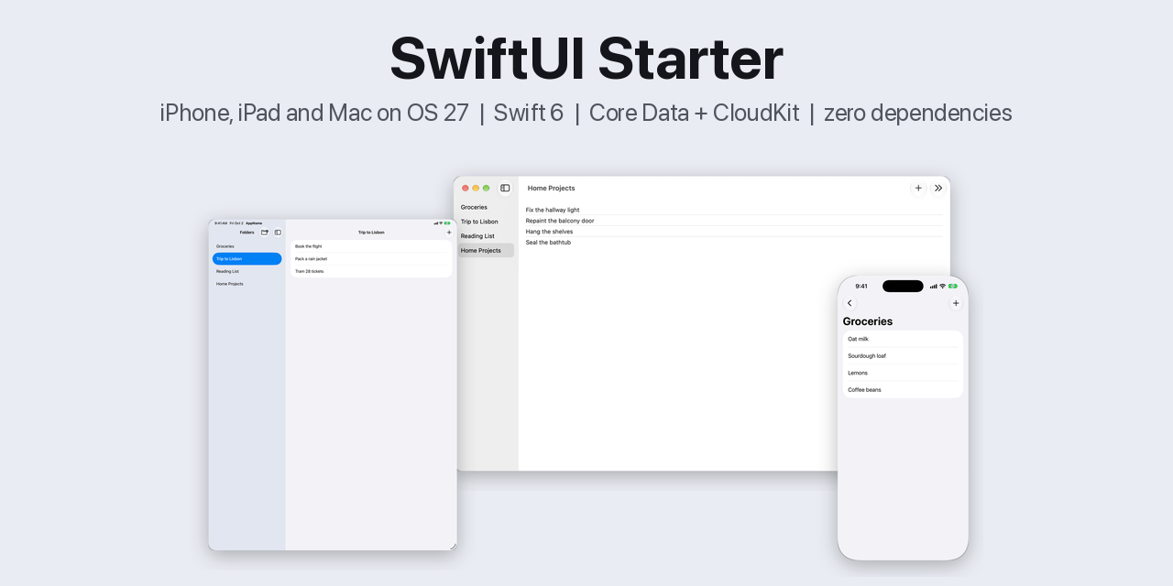Click the 'Home Projects' title in Mac toolbar
This screenshot has width=1173, height=586.
(552, 188)
